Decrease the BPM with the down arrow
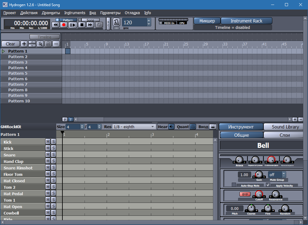This screenshot has width=308, height=225. point(149,24)
